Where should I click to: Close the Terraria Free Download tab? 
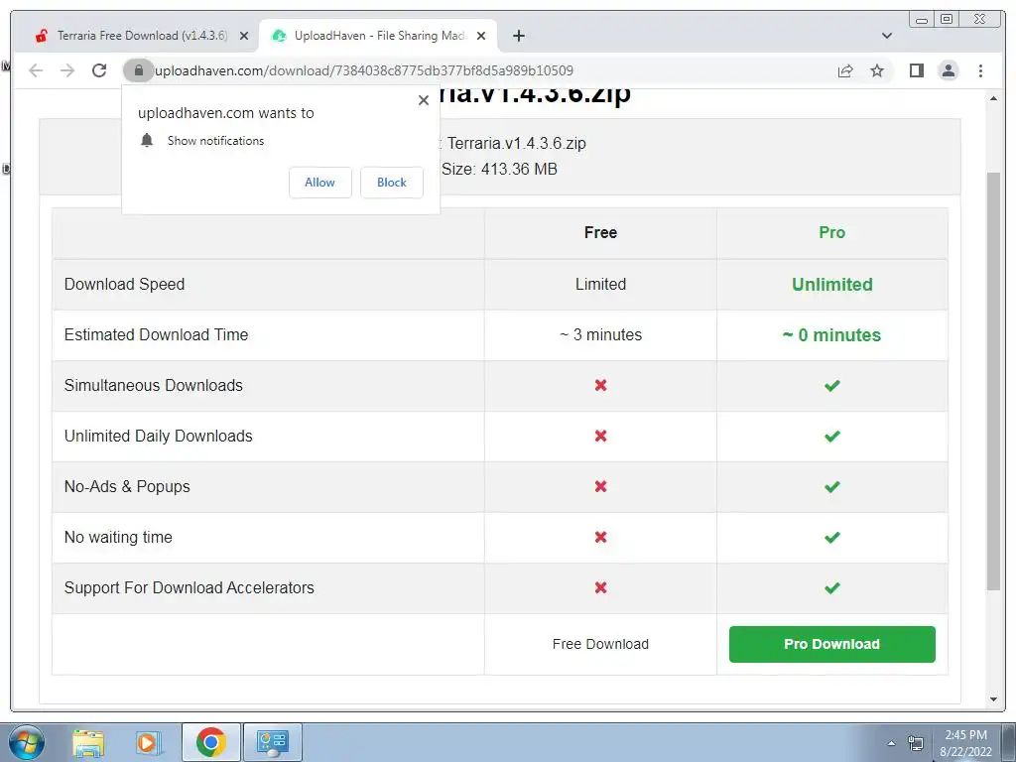coord(244,36)
